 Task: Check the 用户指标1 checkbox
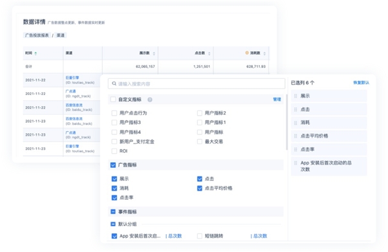[x=200, y=122]
